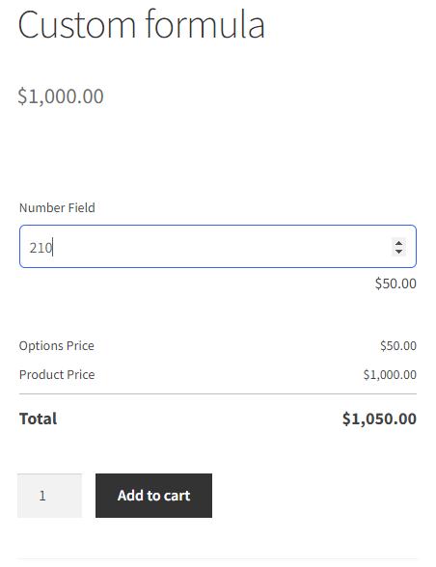Click the Options Price label
The height and width of the screenshot is (567, 436).
[x=57, y=345]
